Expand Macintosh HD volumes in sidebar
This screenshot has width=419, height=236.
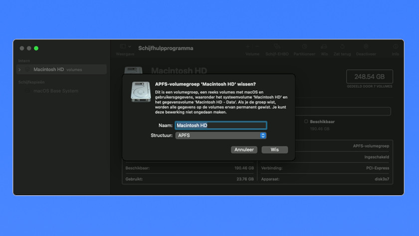pyautogui.click(x=19, y=69)
